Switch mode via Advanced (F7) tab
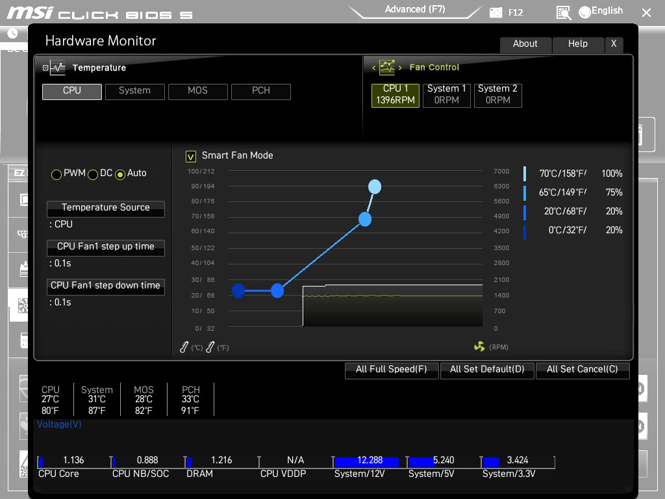The image size is (665, 499). tap(415, 10)
